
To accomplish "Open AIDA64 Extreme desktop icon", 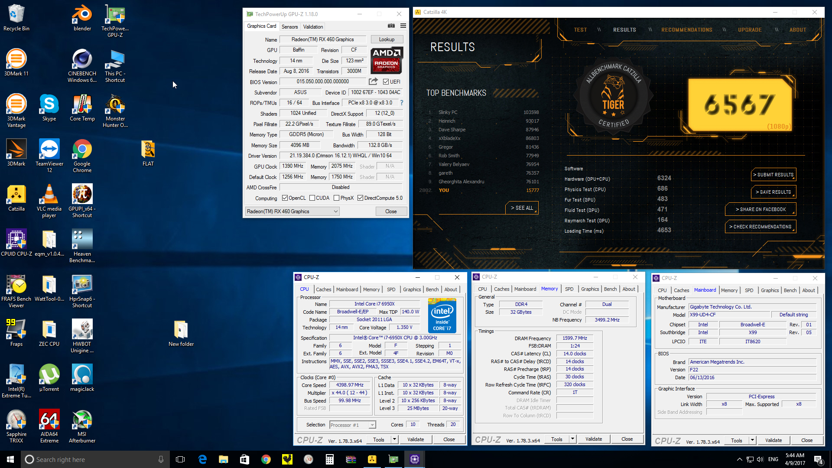I will click(49, 426).
